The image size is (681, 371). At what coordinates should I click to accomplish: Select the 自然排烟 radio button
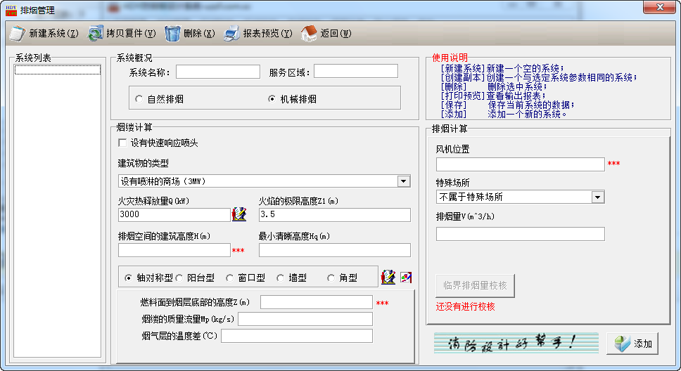(139, 99)
